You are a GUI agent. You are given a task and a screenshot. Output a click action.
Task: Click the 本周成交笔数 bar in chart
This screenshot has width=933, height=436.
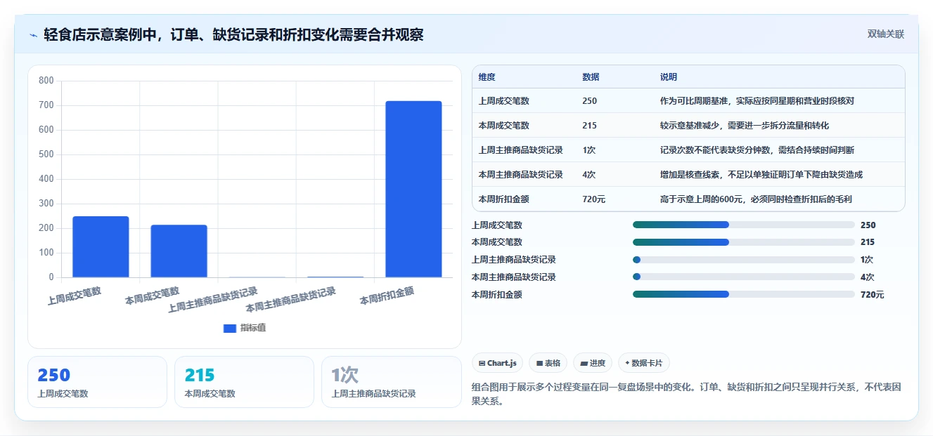(179, 251)
